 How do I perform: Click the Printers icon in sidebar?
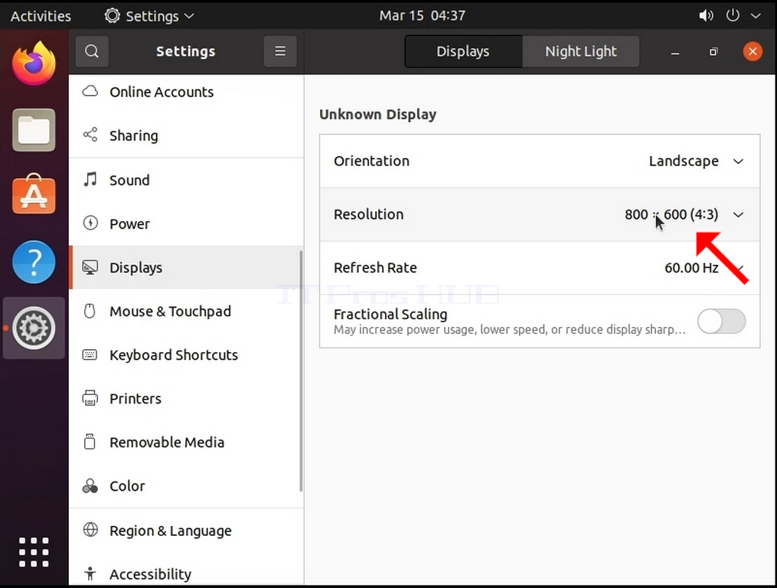[x=90, y=398]
